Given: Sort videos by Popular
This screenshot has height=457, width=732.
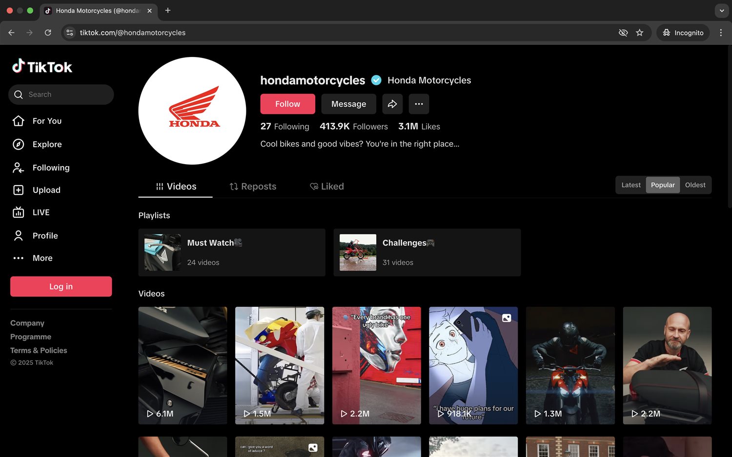Looking at the screenshot, I should click(663, 185).
